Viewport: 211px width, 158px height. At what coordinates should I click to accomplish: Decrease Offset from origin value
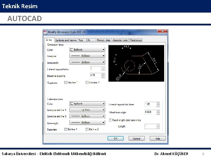click(158, 114)
